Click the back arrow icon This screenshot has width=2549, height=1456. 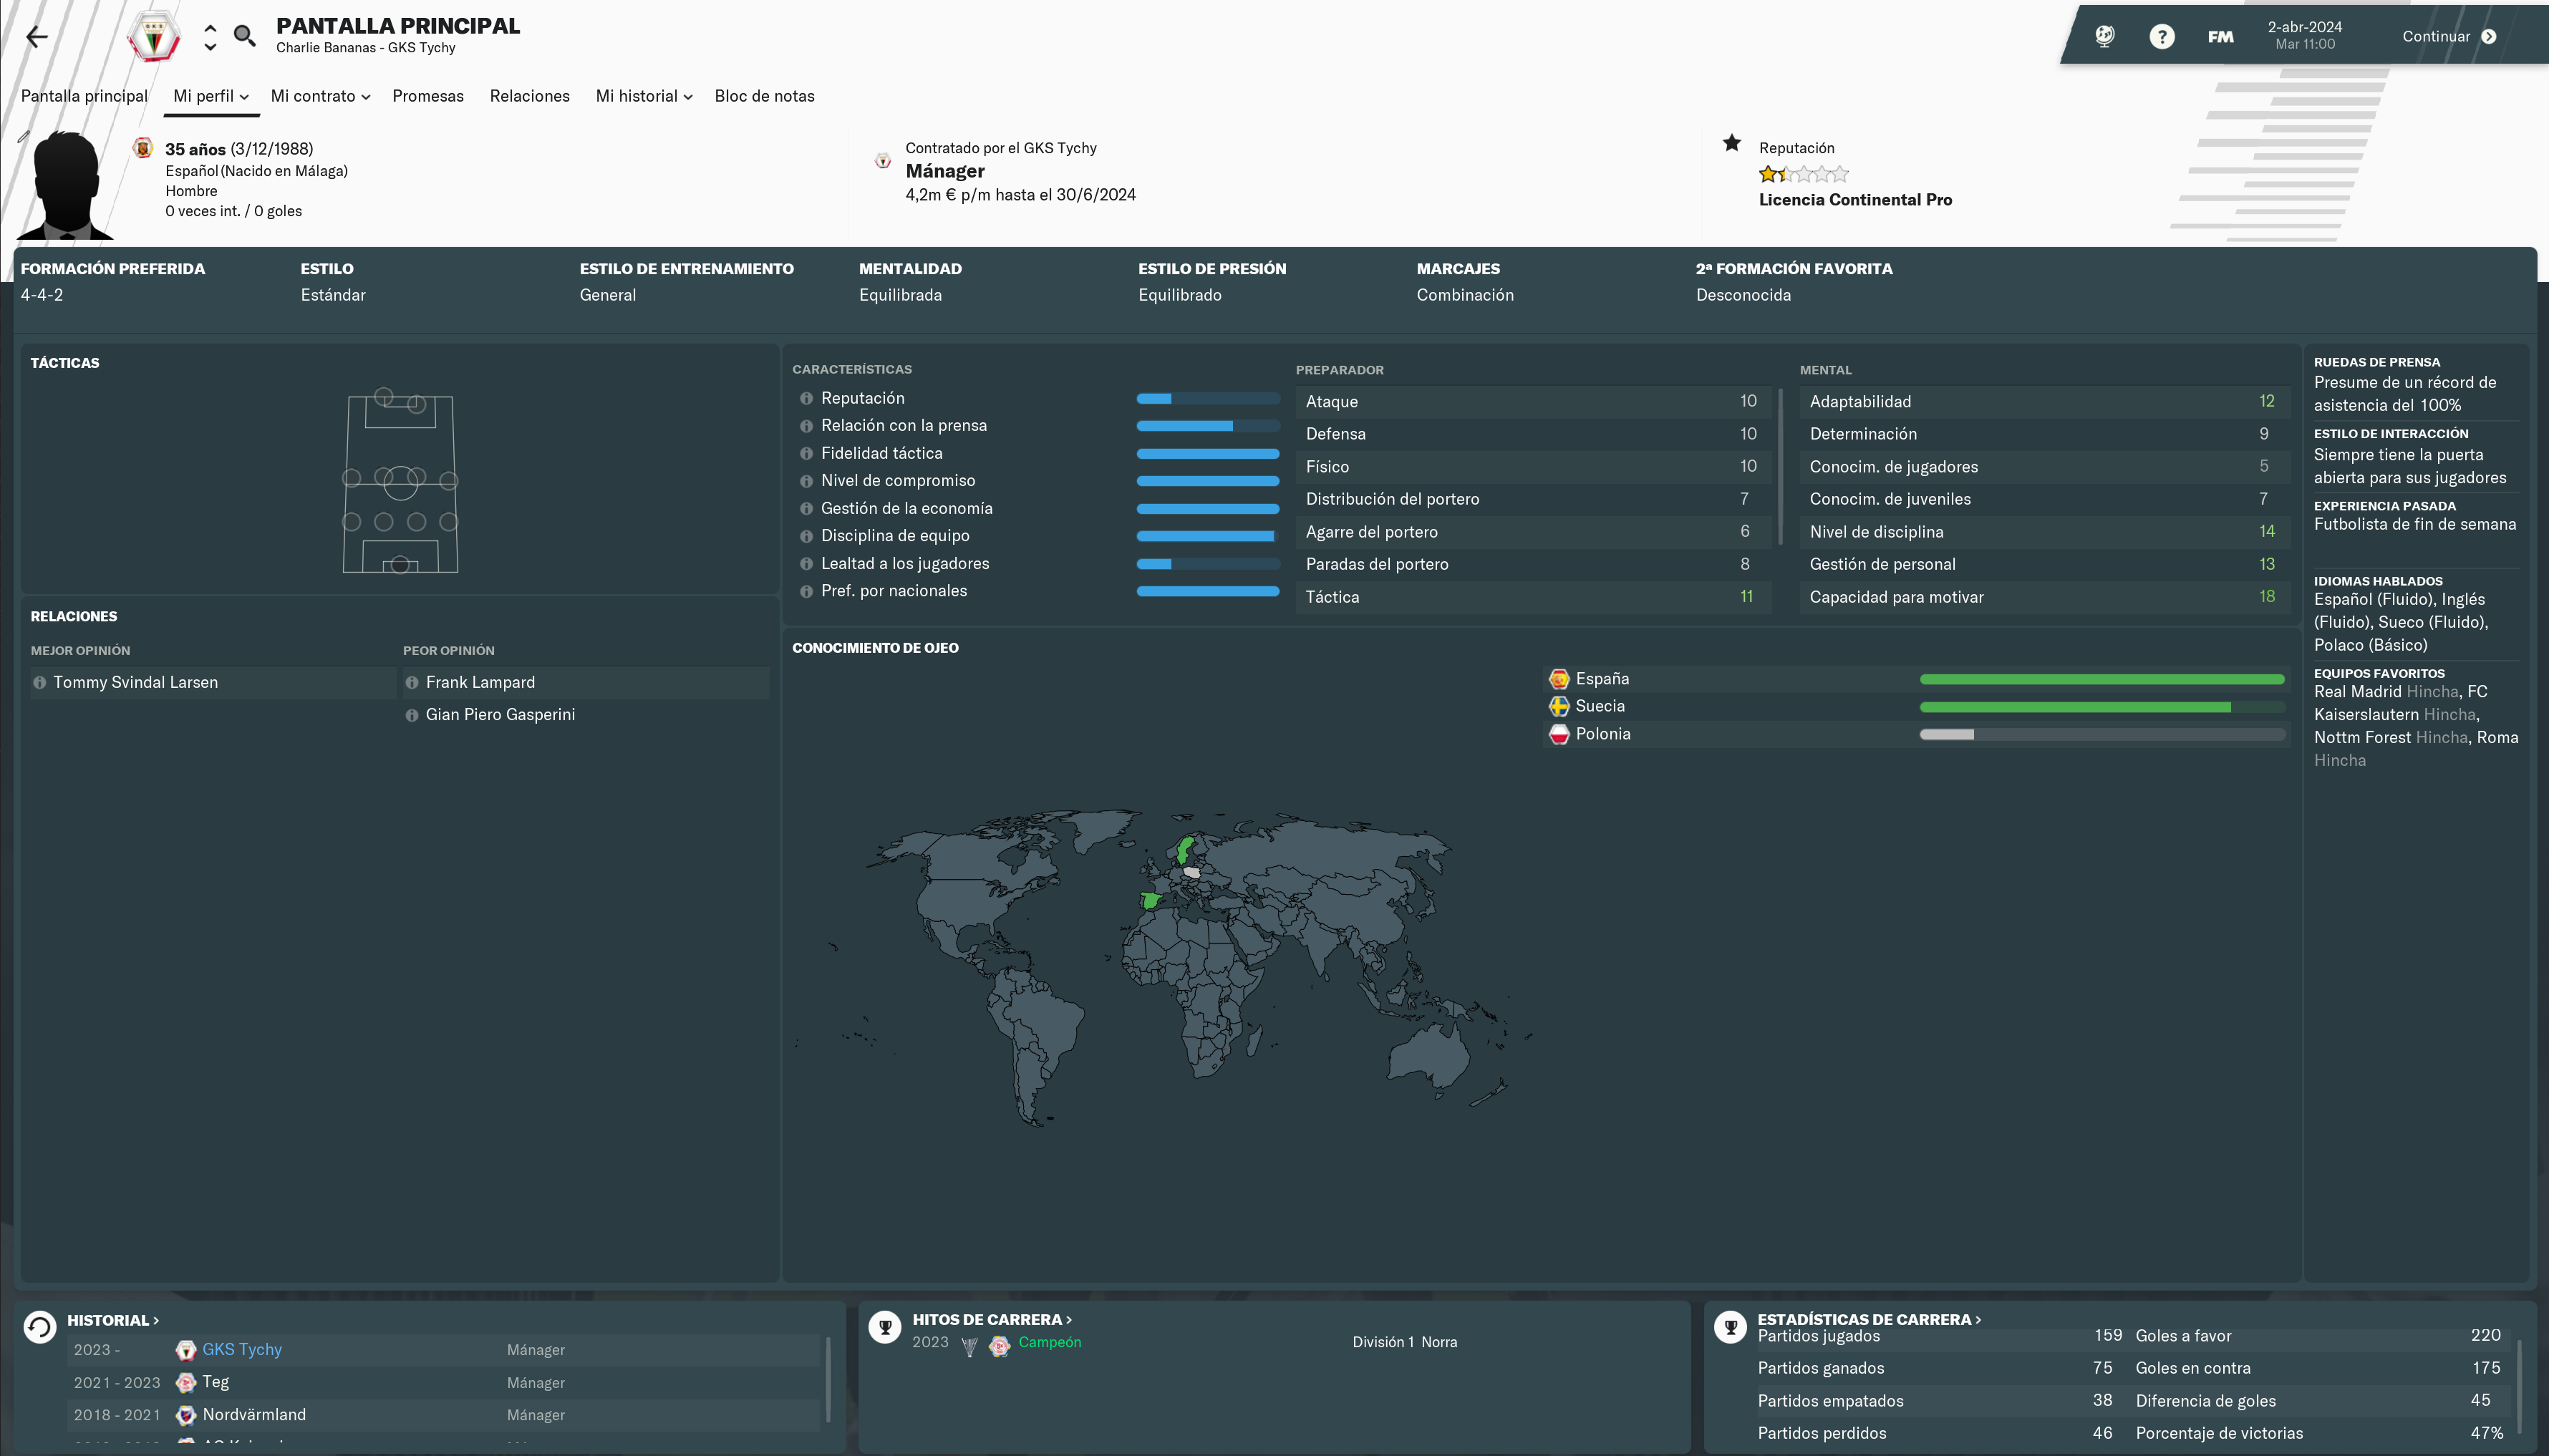(x=37, y=37)
